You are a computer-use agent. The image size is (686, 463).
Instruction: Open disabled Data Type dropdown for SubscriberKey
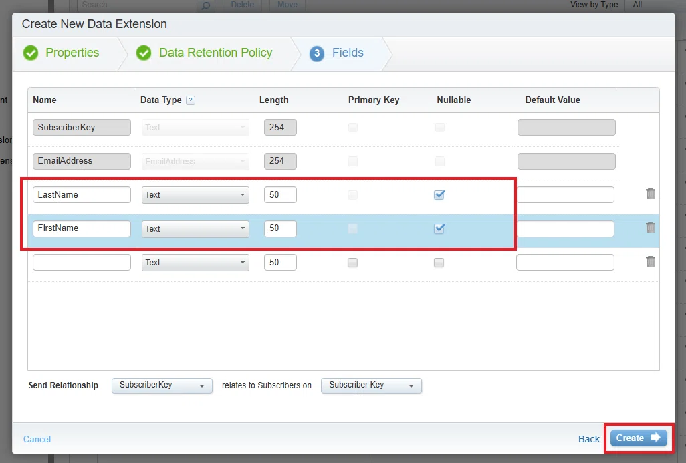coord(195,127)
